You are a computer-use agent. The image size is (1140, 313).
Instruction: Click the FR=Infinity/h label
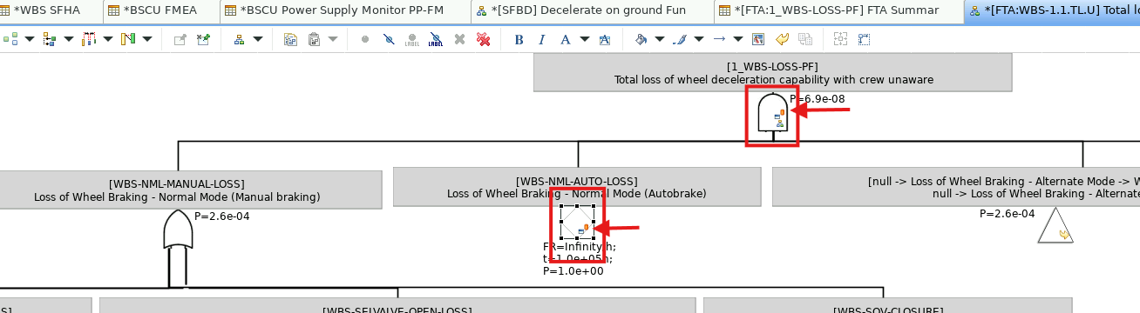click(x=580, y=247)
